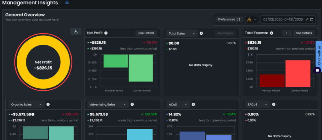See Details for Net Profit
This screenshot has width=322, height=140.
(x=146, y=33)
